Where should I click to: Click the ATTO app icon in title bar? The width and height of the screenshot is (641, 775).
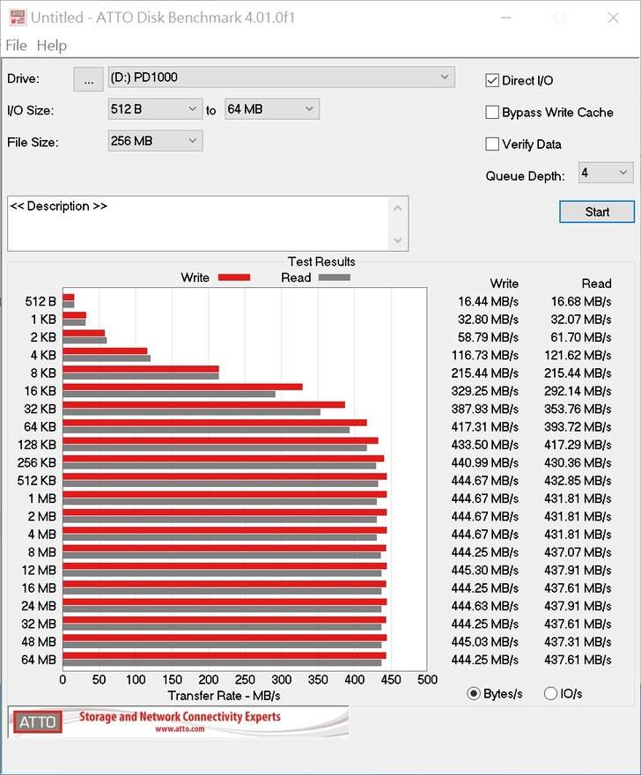(15, 18)
